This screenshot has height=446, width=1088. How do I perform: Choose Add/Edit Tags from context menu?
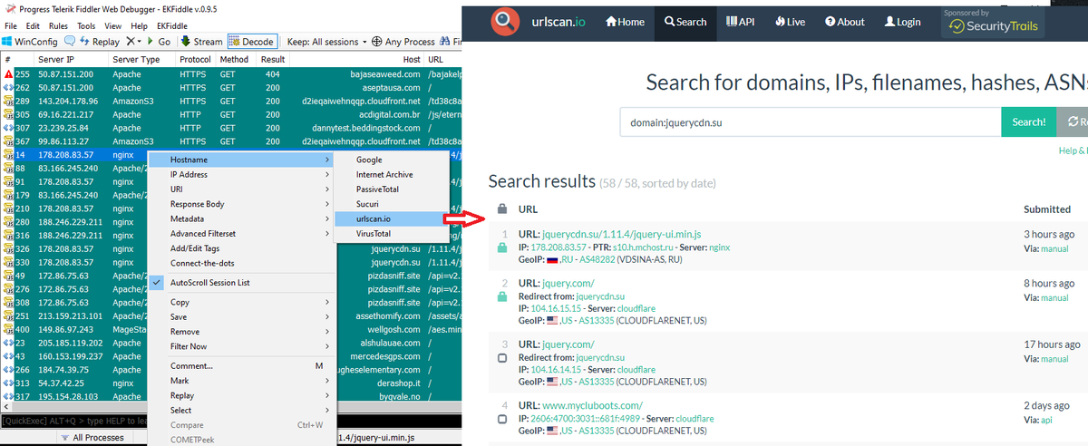(x=240, y=248)
